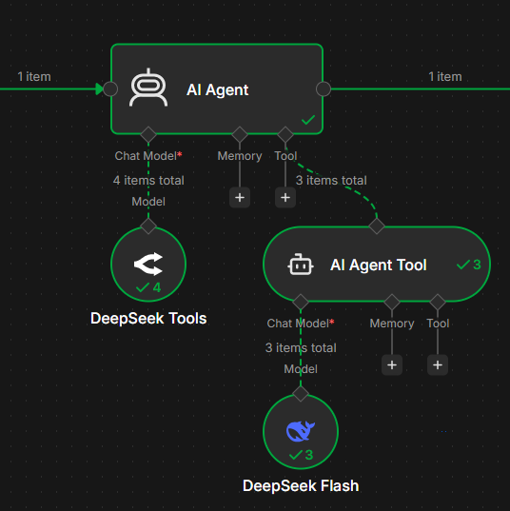Image resolution: width=510 pixels, height=511 pixels.
Task: Click the Chat Model diamond under AI Agent Tool
Action: click(301, 302)
